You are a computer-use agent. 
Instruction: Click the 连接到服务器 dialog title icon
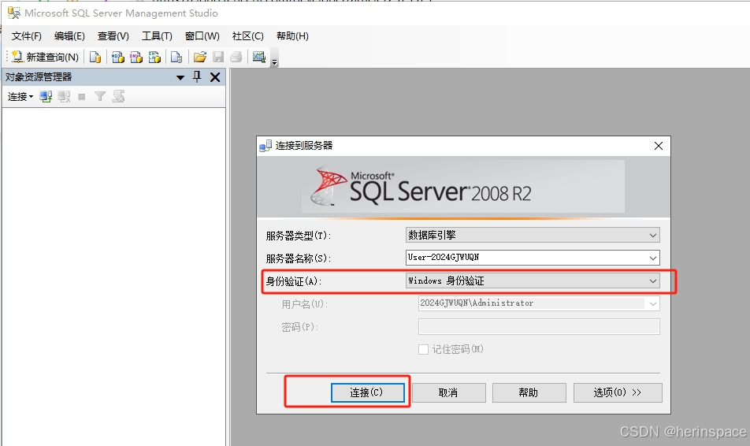click(x=265, y=146)
